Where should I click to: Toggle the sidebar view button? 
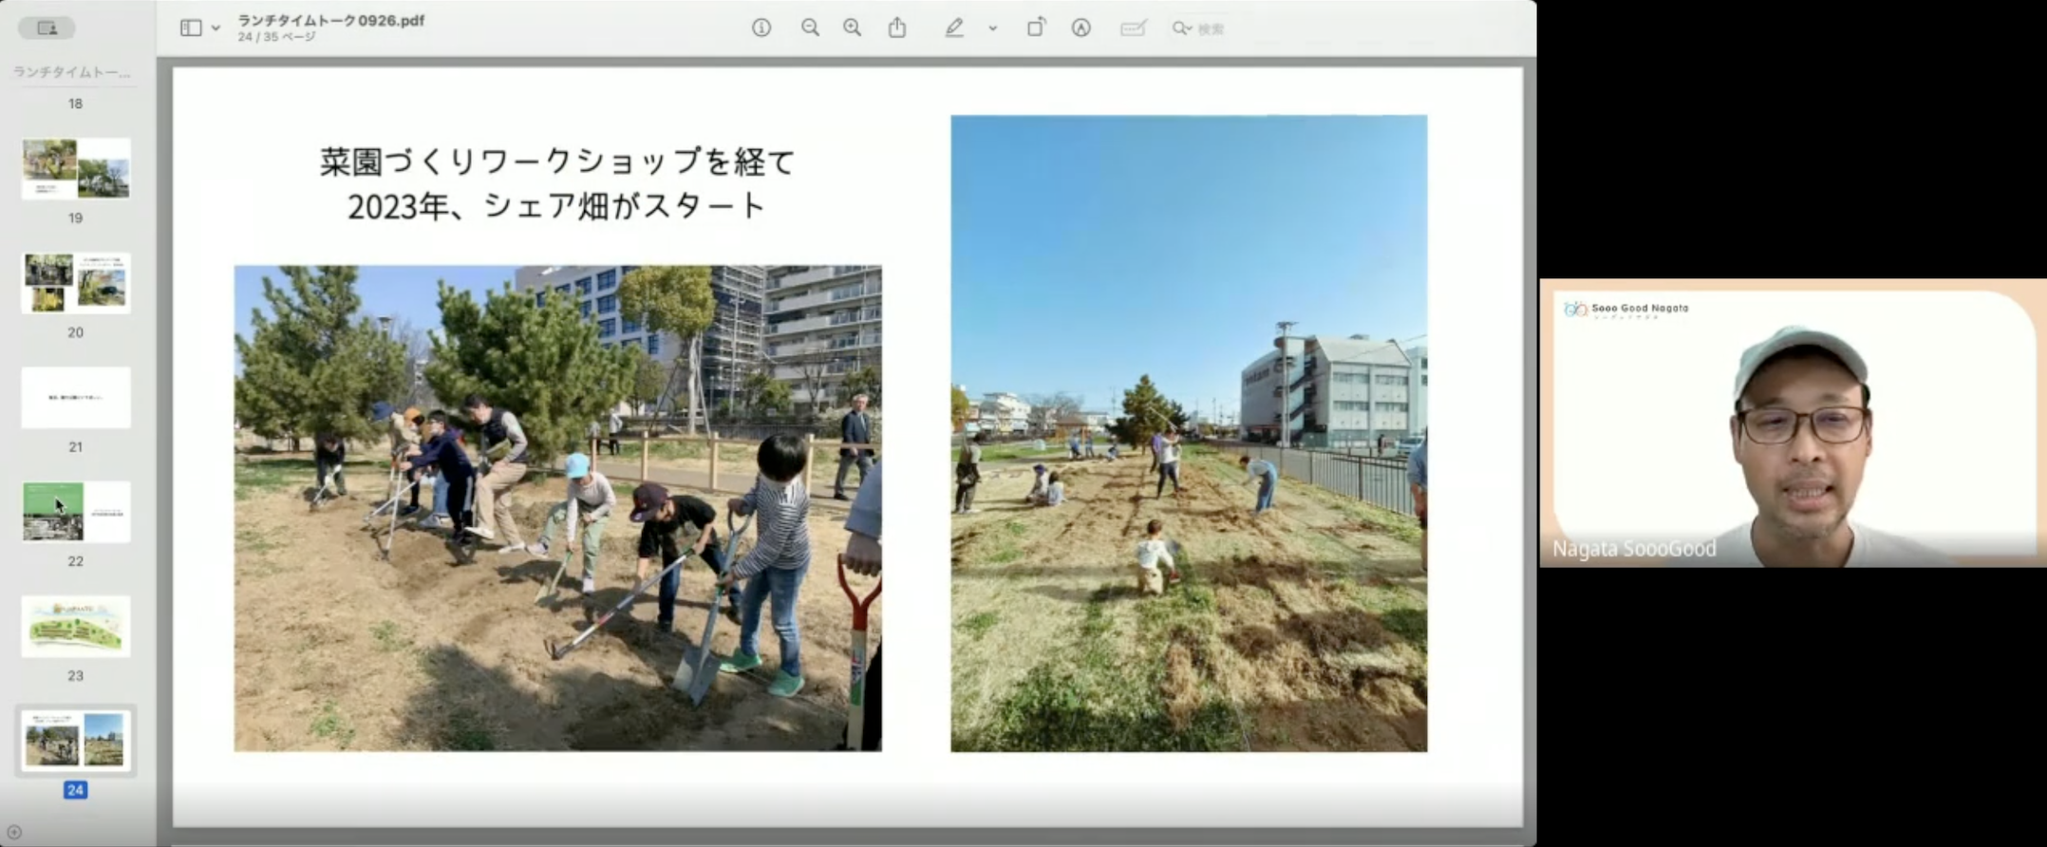pyautogui.click(x=191, y=28)
